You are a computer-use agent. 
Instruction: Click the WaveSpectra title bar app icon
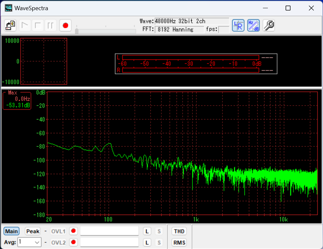tap(9, 8)
